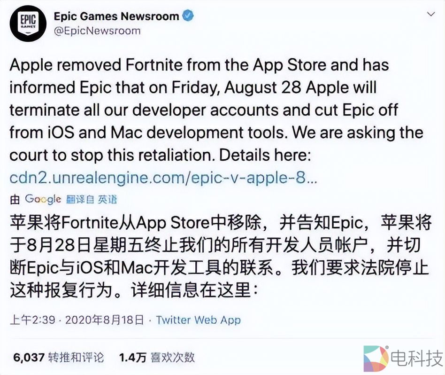Viewport: 445px width, 375px height.
Task: Open the @EpicNewsroom handle
Action: click(97, 31)
